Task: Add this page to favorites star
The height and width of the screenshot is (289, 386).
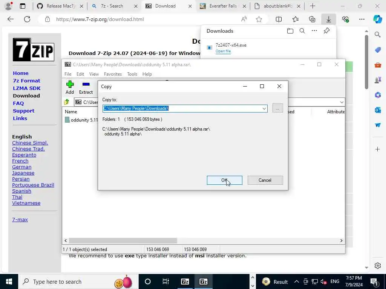Action: pyautogui.click(x=259, y=19)
